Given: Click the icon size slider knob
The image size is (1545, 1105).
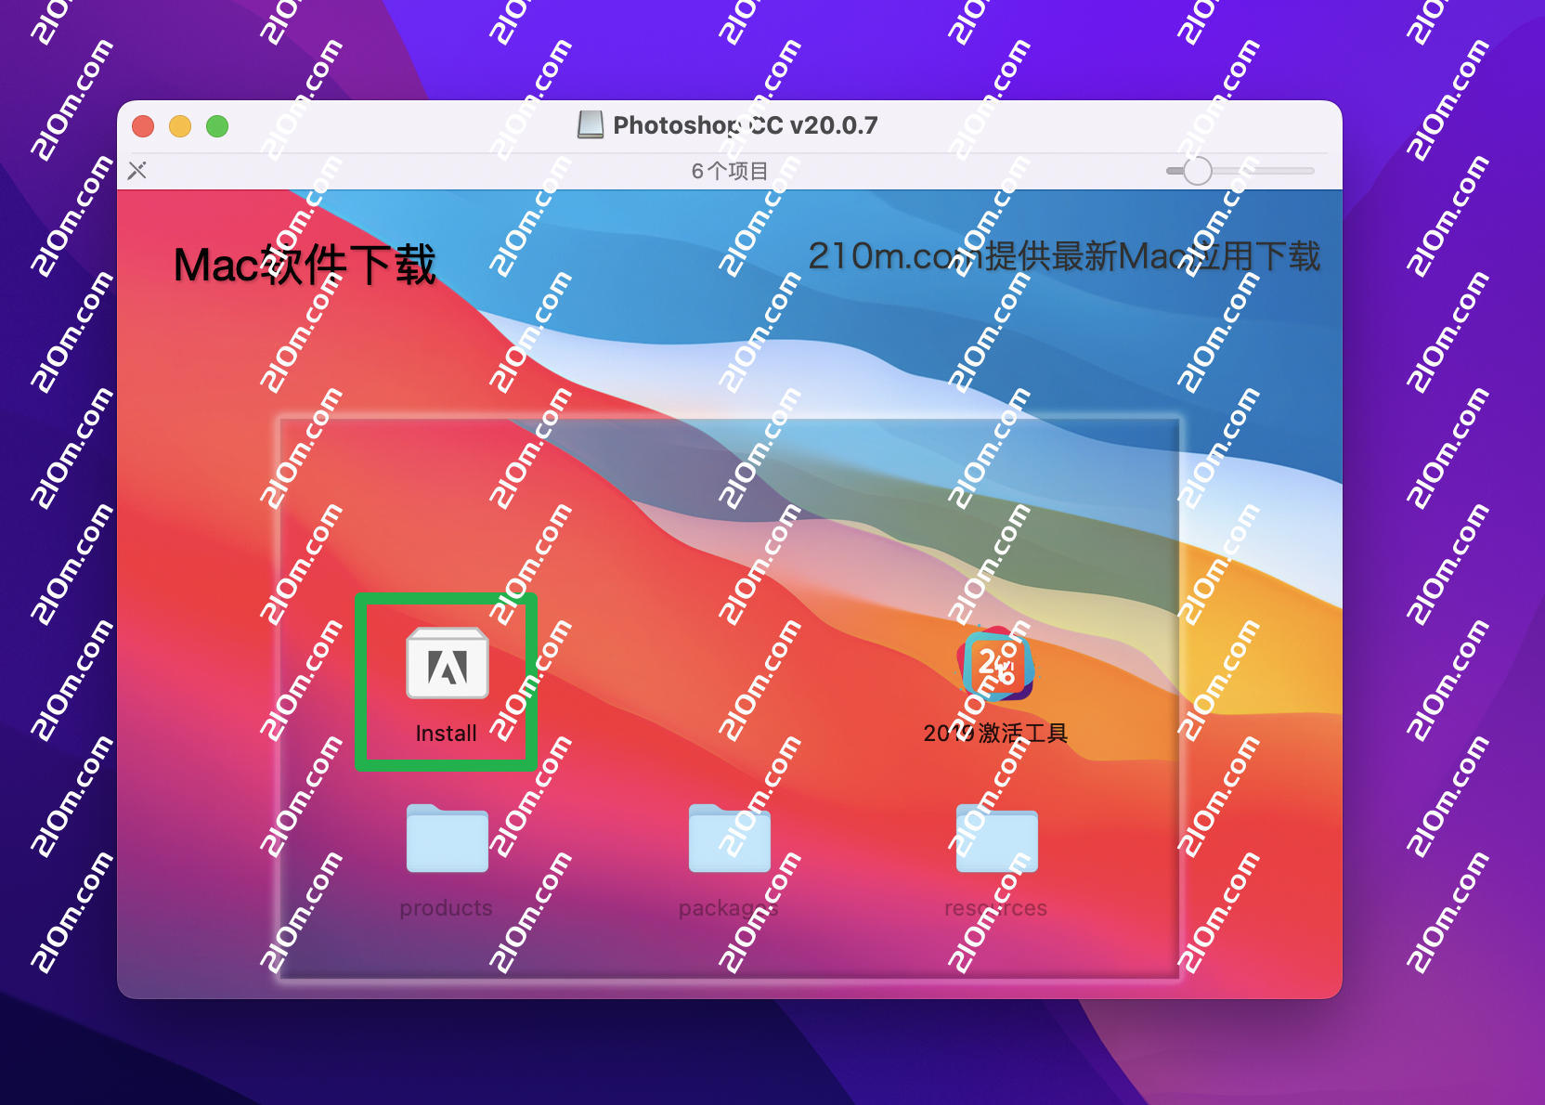Looking at the screenshot, I should (x=1198, y=171).
